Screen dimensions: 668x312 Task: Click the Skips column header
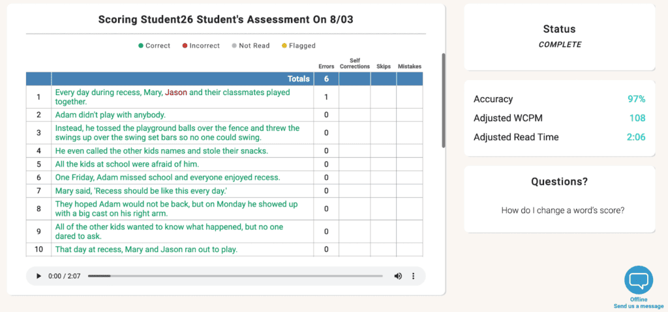(x=383, y=66)
